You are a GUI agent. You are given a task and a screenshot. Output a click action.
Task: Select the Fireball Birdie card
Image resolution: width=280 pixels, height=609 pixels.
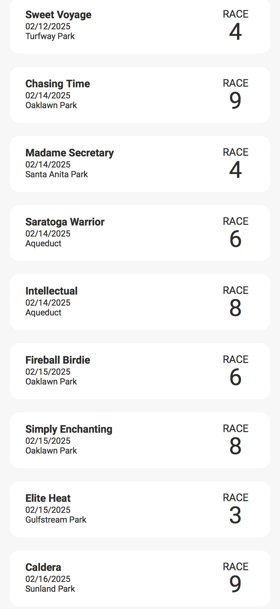[140, 371]
